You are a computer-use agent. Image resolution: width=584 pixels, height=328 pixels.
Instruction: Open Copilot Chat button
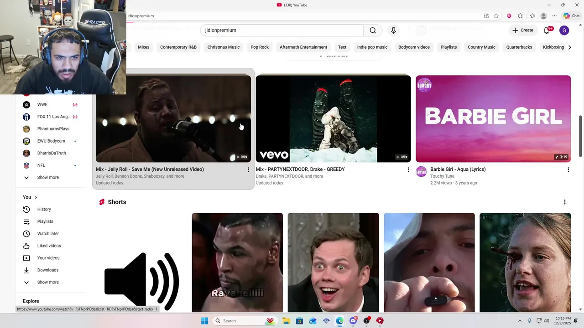tap(571, 16)
